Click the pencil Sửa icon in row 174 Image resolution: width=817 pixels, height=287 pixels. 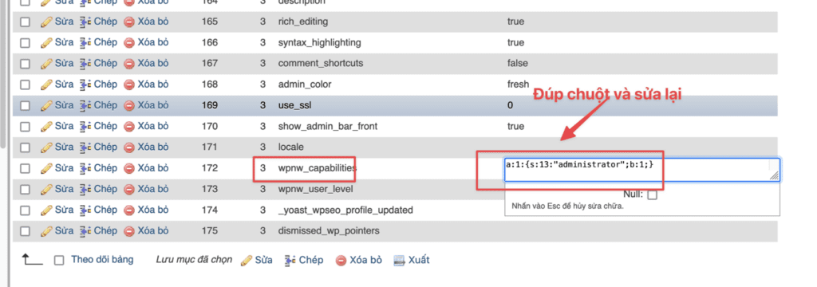point(46,210)
